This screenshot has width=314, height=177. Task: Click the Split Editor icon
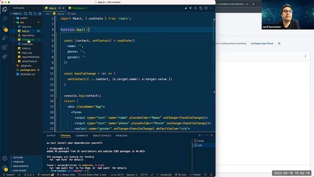click(206, 8)
